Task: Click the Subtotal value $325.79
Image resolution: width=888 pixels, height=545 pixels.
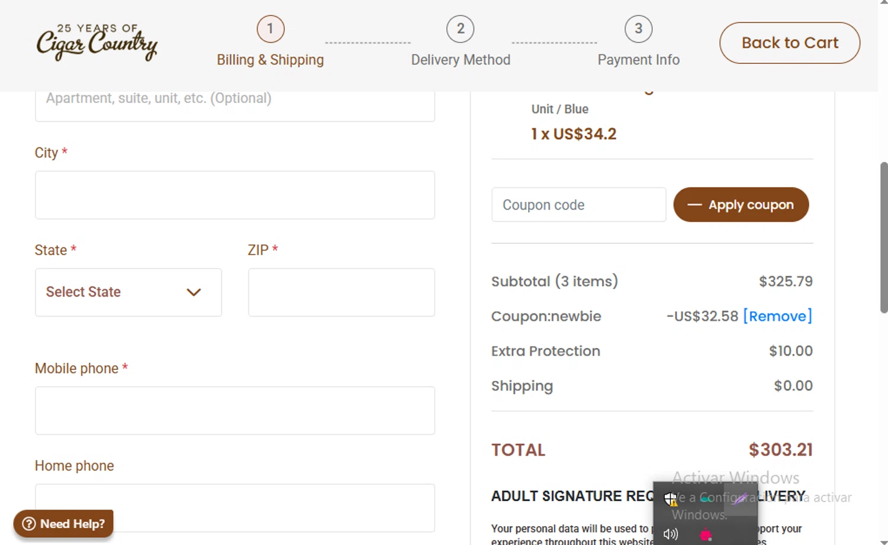Action: (x=786, y=281)
